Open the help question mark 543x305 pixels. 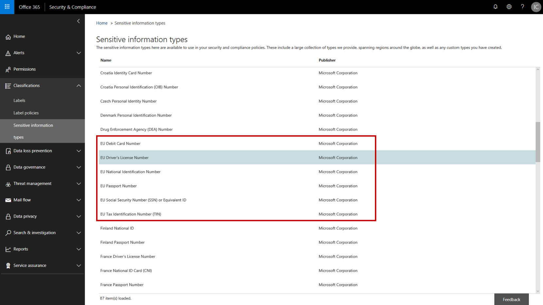pyautogui.click(x=522, y=7)
